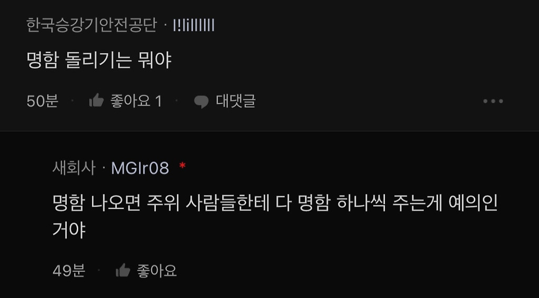Open the 한국승강기안전공단 company link
The width and height of the screenshot is (539, 298).
pyautogui.click(x=92, y=25)
